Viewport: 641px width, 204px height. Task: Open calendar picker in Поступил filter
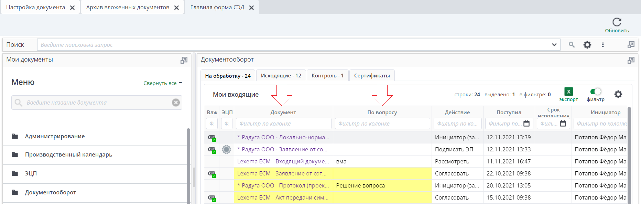526,124
